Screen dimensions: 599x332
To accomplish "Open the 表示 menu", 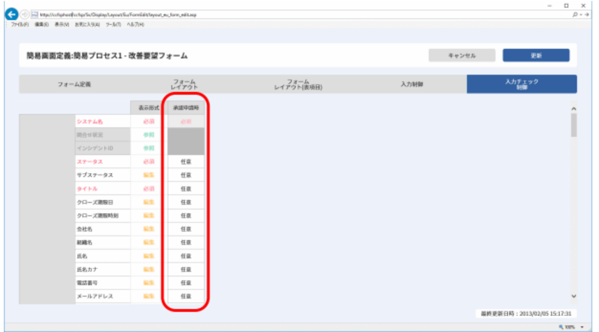I will pos(62,25).
